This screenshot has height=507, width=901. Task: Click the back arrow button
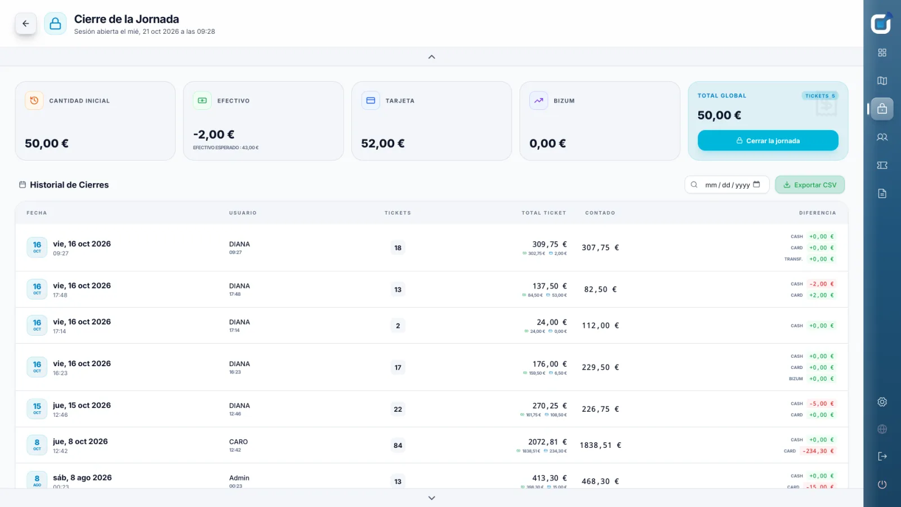point(26,24)
